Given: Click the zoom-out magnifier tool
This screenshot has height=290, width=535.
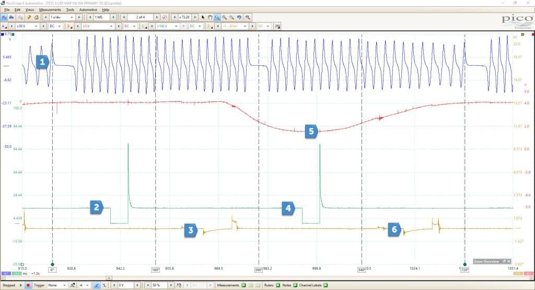Looking at the screenshot, I should click(x=231, y=17).
